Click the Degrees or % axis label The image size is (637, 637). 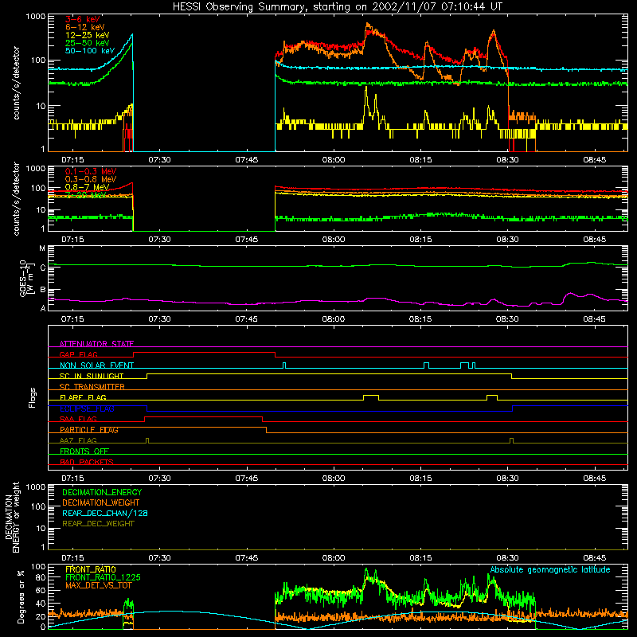pyautogui.click(x=21, y=597)
